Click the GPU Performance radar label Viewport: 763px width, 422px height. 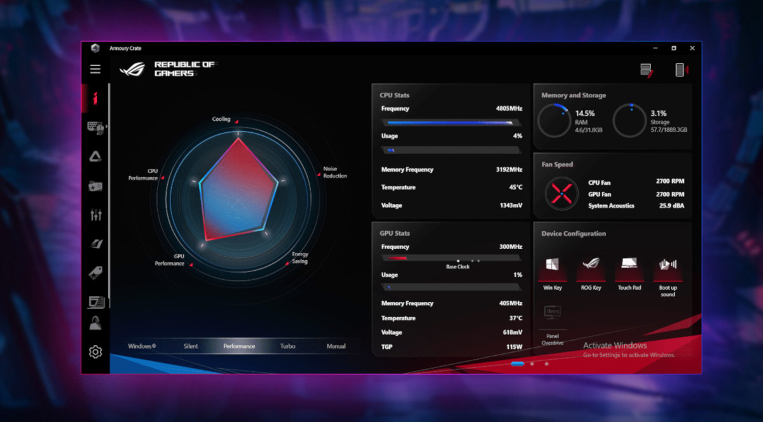170,260
